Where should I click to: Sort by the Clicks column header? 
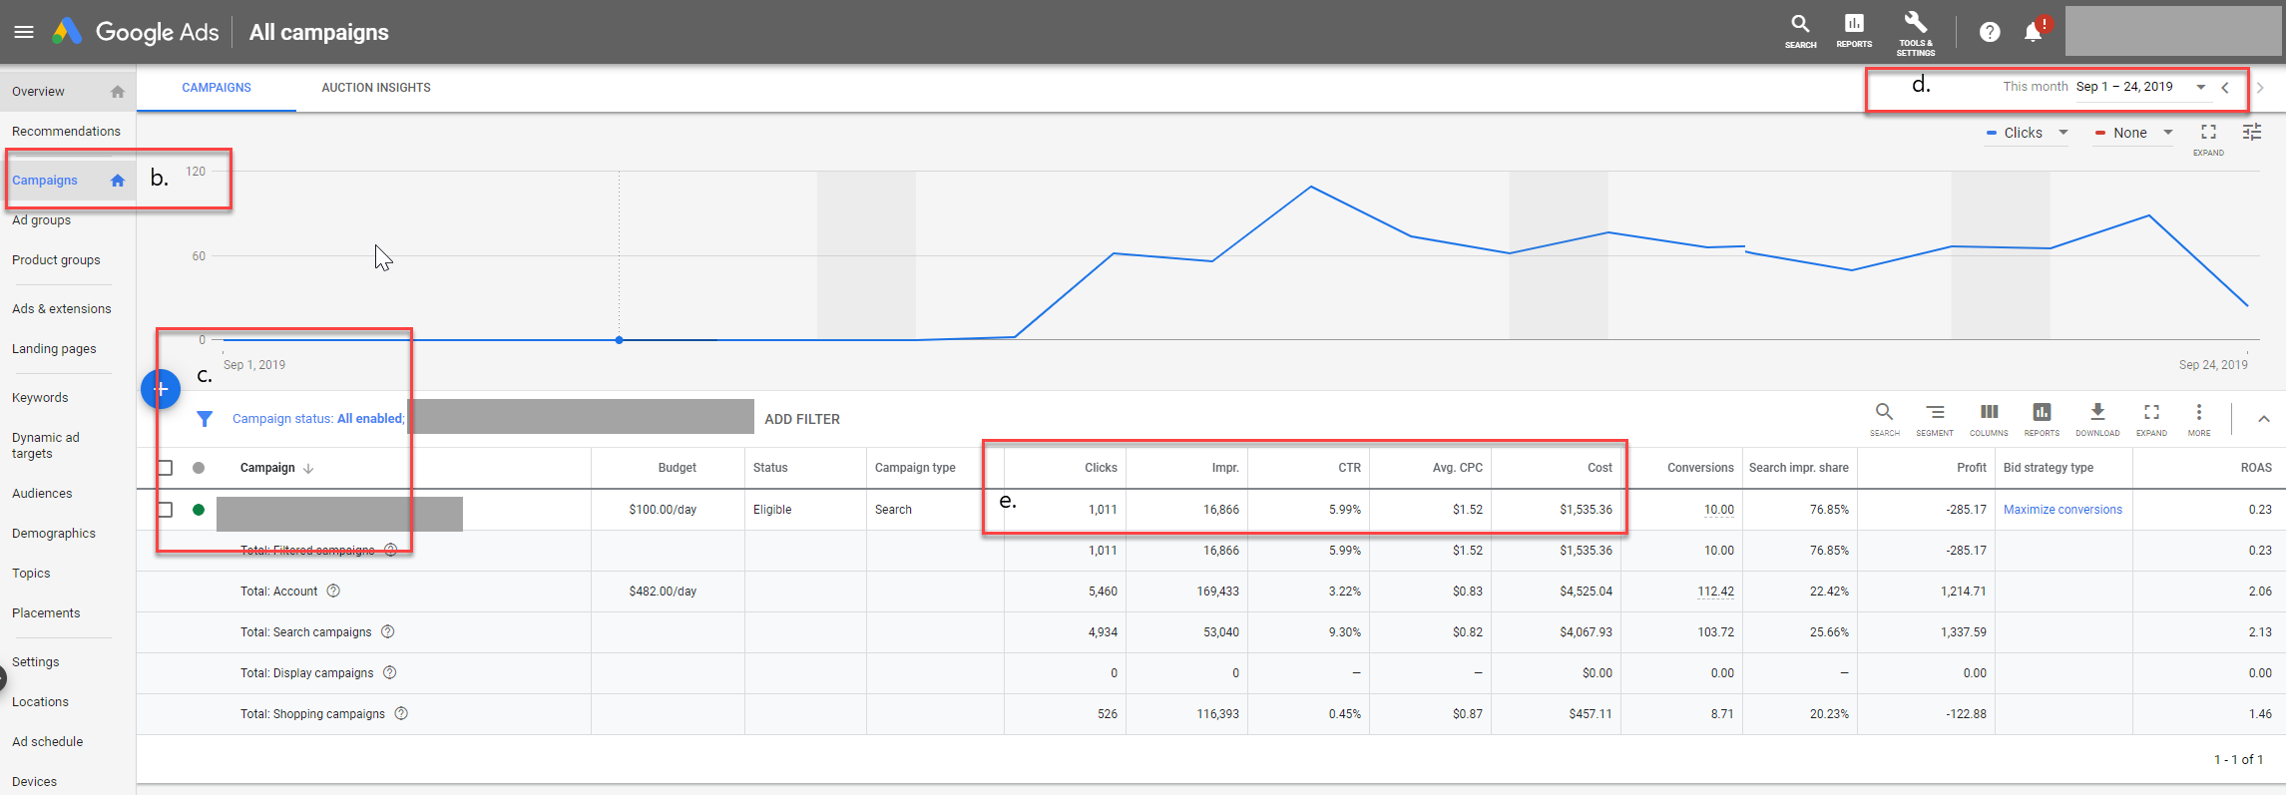click(1101, 468)
